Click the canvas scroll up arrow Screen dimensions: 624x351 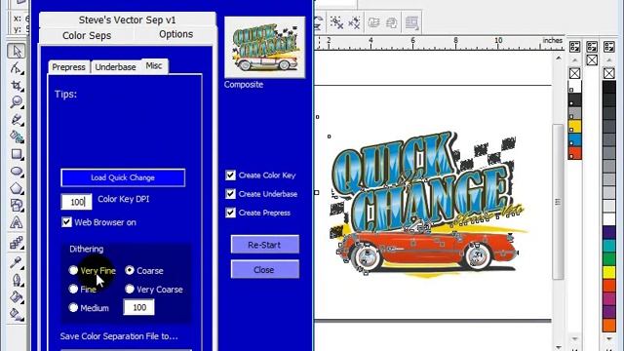559,58
